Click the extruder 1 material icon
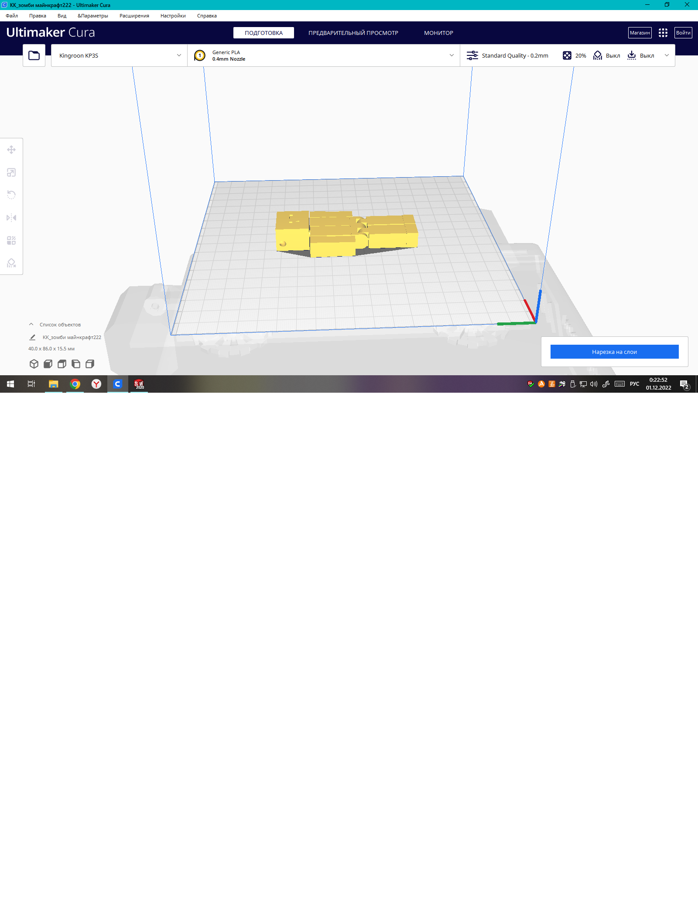This screenshot has width=698, height=908. coord(200,55)
